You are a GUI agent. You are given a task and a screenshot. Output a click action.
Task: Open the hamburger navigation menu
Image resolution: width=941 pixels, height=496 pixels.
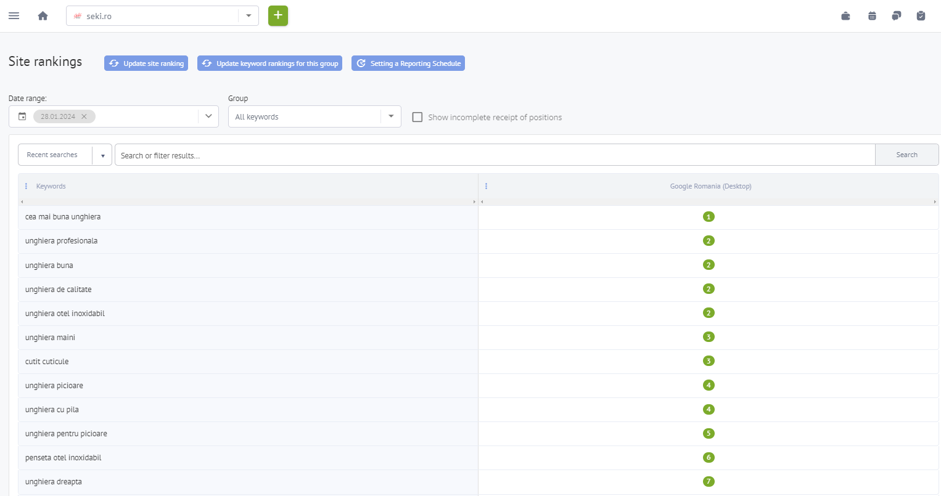14,16
